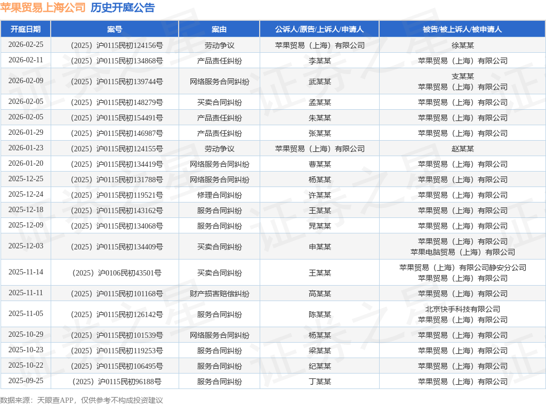This screenshot has width=546, height=405.
Task: Click date cell 2026-02-09
Action: tap(26, 80)
